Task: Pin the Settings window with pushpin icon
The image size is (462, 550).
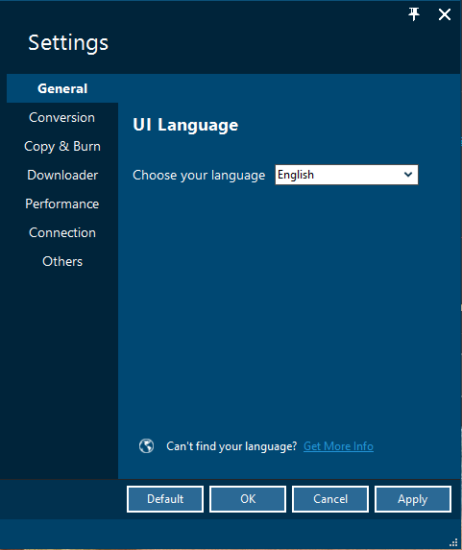Action: pos(414,14)
